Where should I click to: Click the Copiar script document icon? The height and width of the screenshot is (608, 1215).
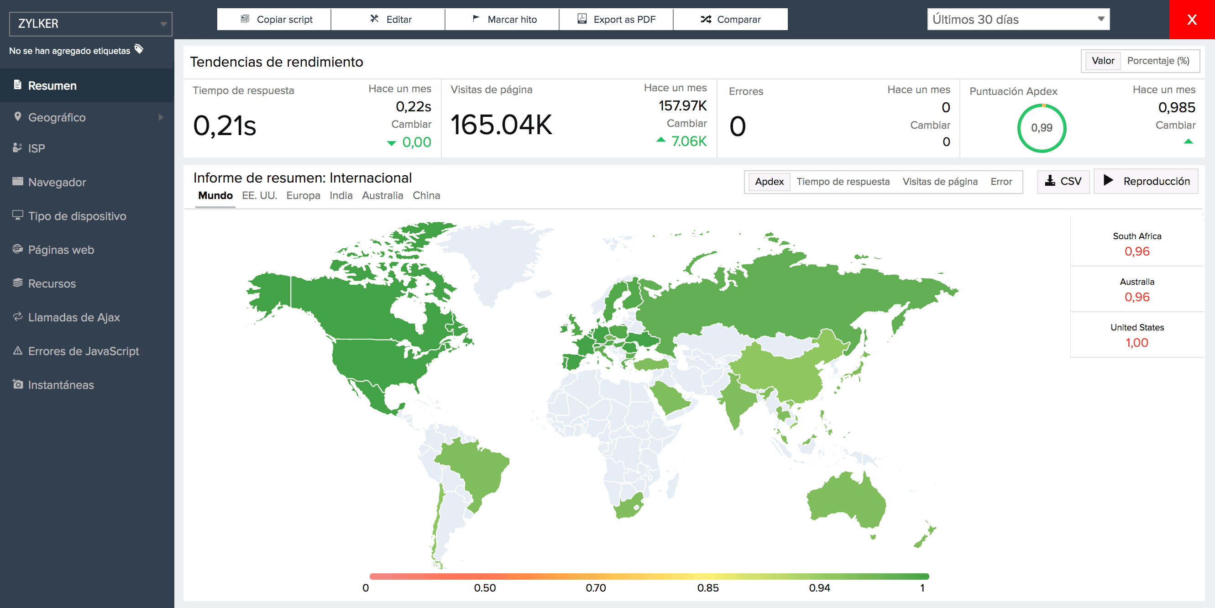point(245,19)
